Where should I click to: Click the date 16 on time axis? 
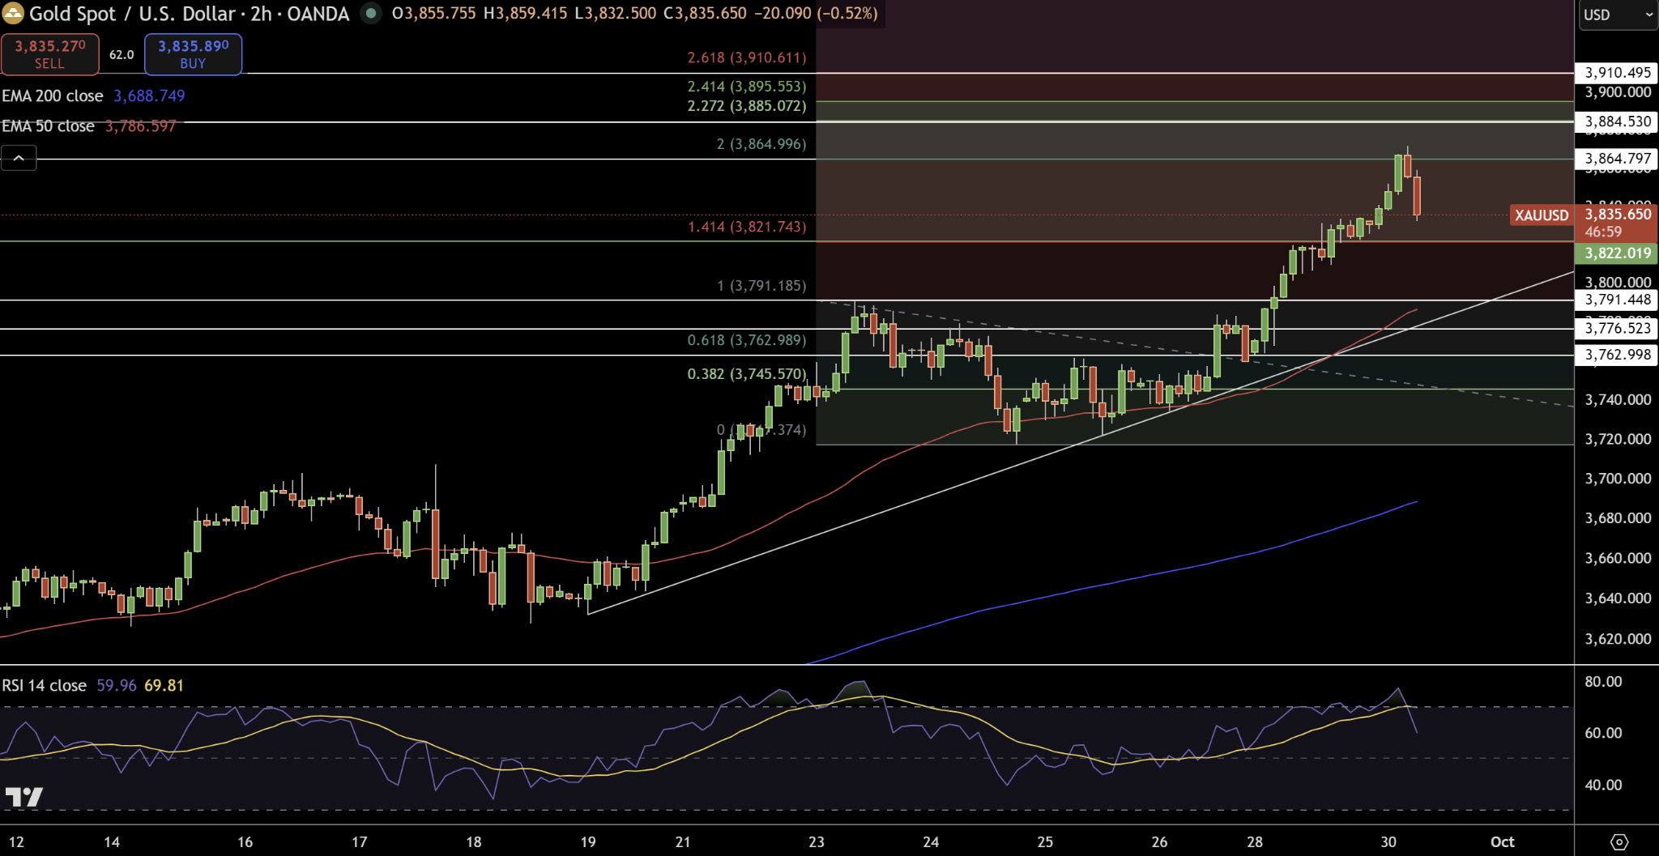pyautogui.click(x=245, y=842)
